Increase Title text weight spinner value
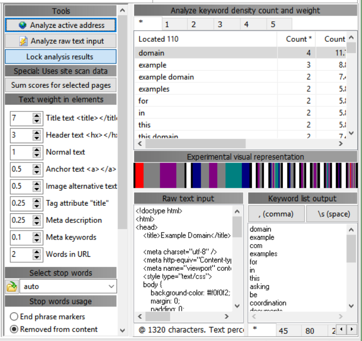 (x=37, y=116)
